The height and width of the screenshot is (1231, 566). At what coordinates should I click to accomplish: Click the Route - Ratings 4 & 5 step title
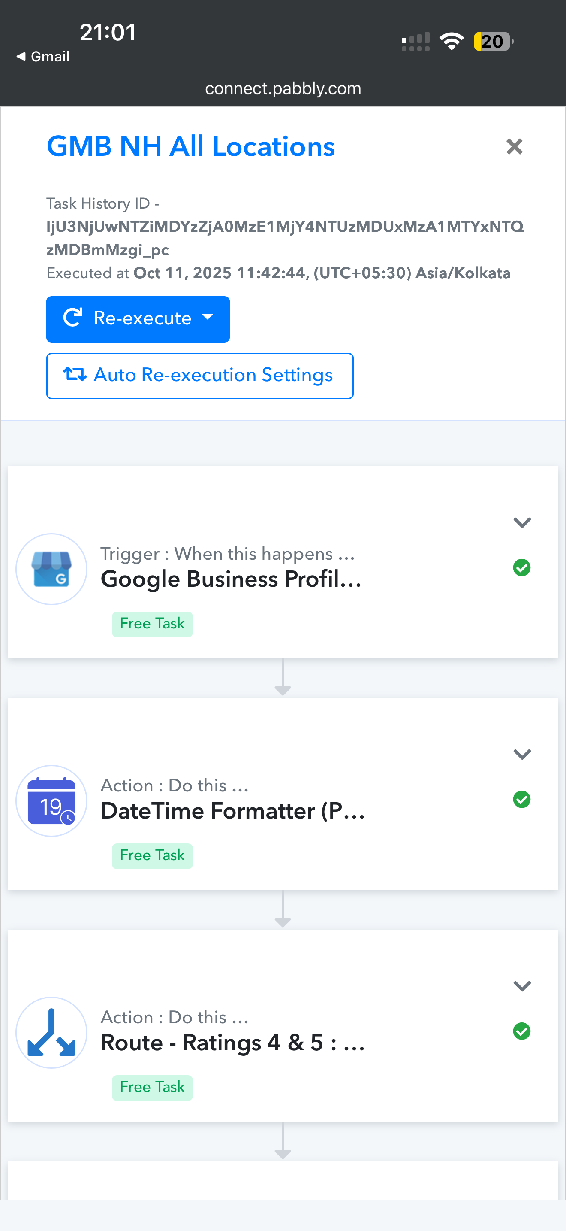pyautogui.click(x=232, y=1043)
